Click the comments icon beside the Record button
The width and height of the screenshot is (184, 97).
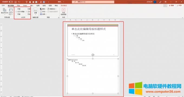[165, 6]
